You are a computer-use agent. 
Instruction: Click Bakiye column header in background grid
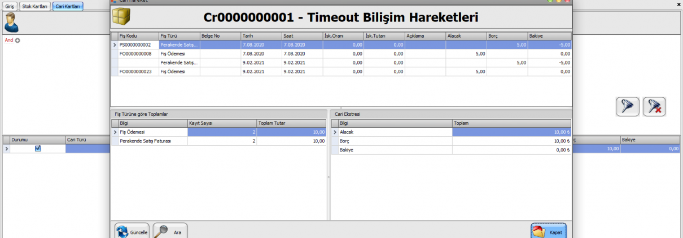650,140
